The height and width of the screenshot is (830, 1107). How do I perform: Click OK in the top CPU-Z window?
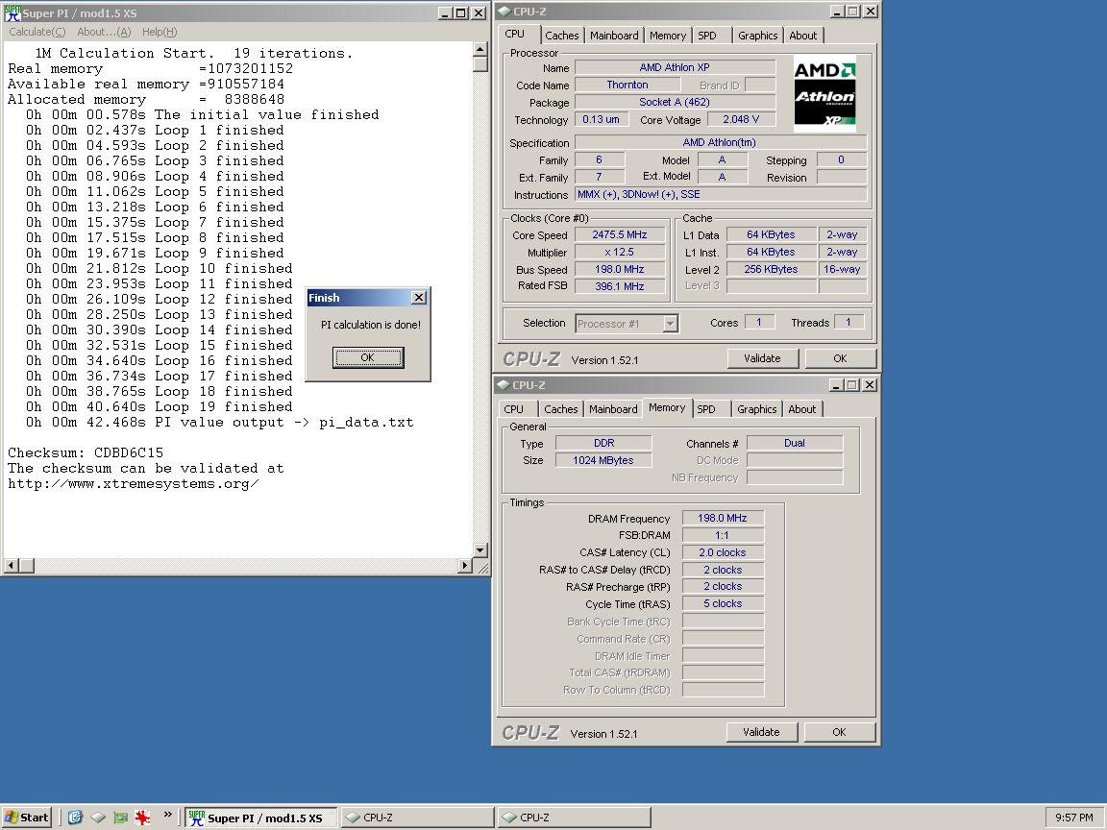click(840, 358)
